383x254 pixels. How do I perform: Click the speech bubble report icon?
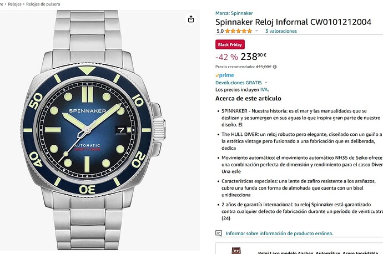[219, 233]
